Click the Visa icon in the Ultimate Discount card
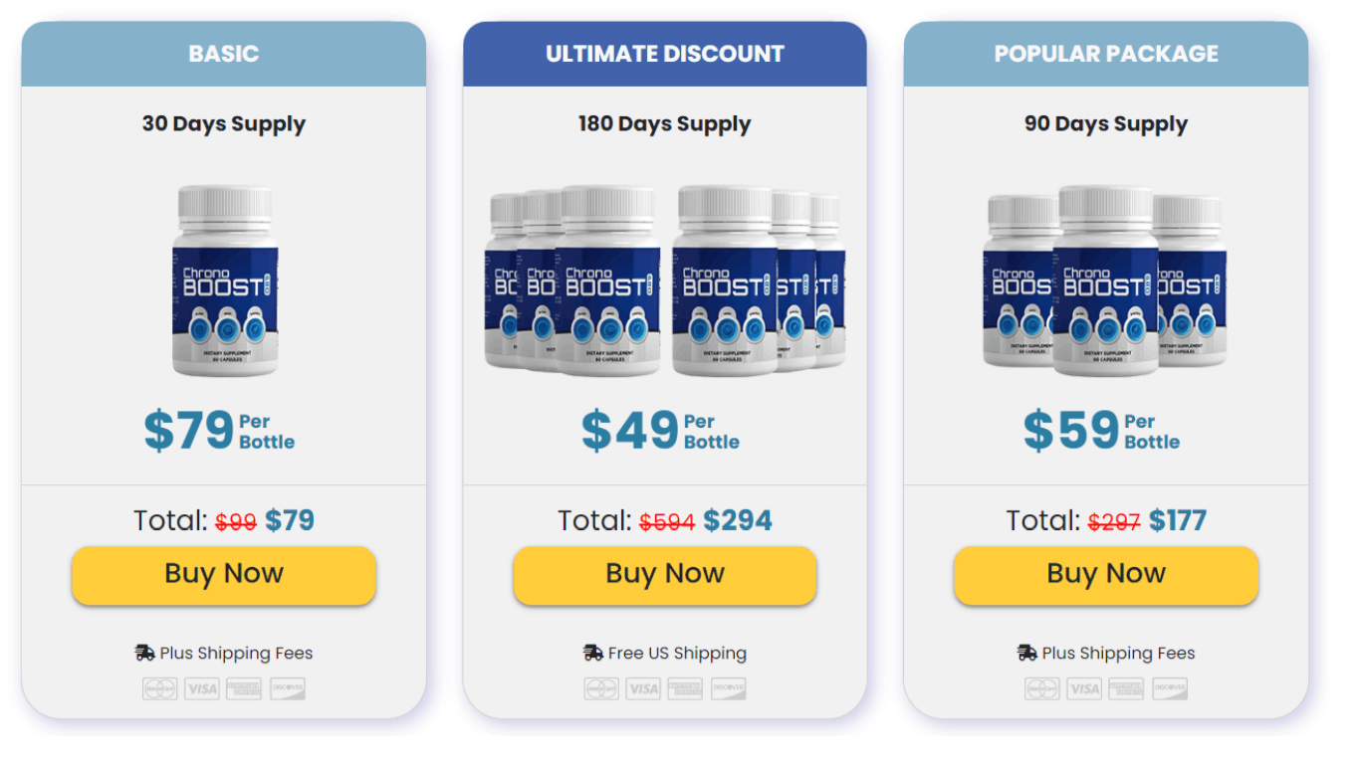The height and width of the screenshot is (760, 1360). [x=643, y=688]
